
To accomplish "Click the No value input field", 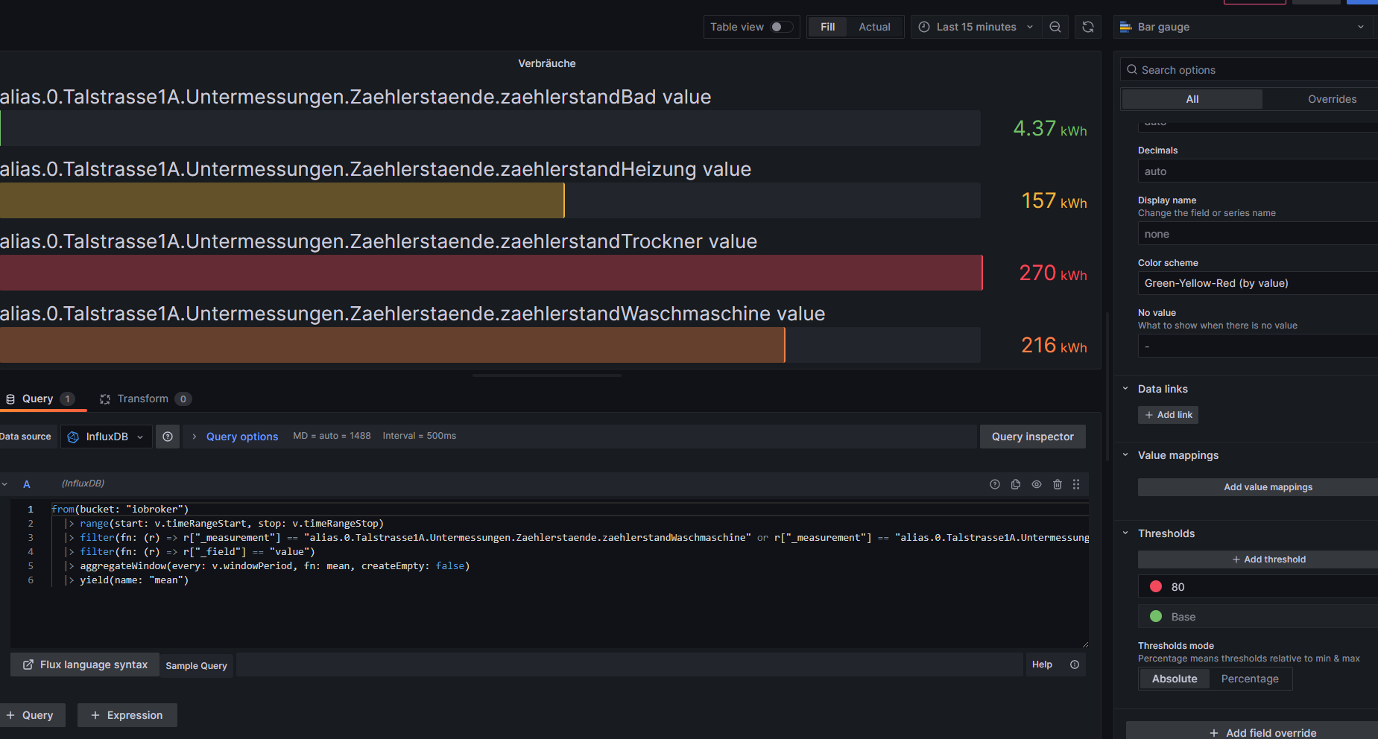I will (1258, 346).
